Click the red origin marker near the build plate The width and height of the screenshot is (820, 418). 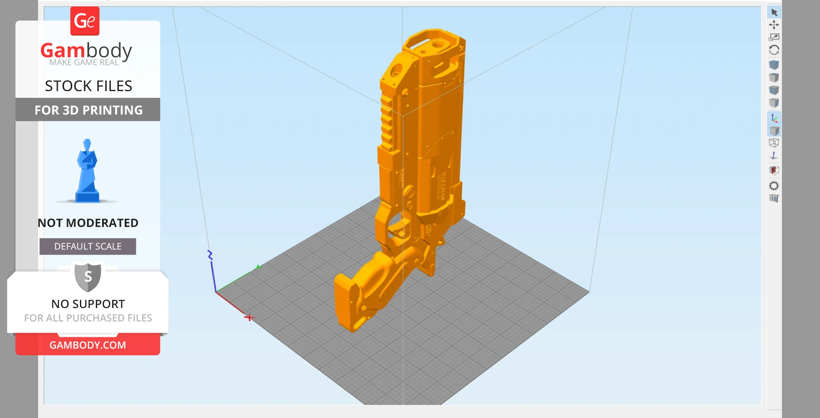pos(250,318)
